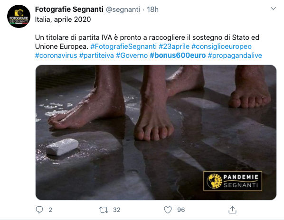The height and width of the screenshot is (220, 284).
Task: Open the Fotografie Segnanti display name
Action: (x=69, y=9)
